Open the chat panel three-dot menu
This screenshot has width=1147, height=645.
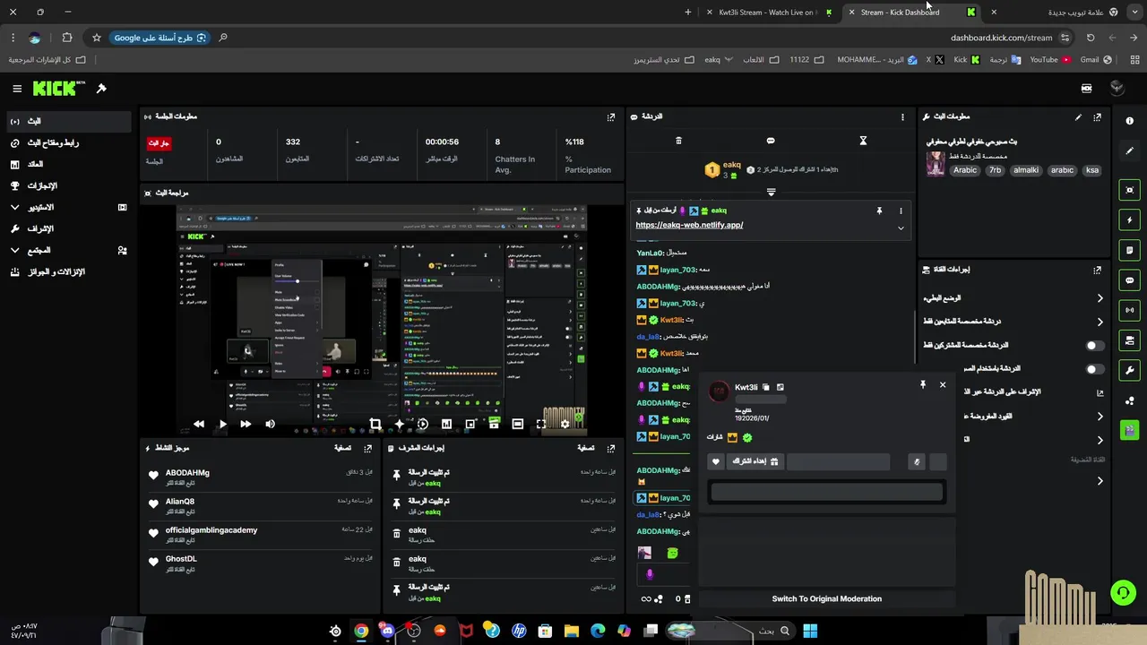902,116
